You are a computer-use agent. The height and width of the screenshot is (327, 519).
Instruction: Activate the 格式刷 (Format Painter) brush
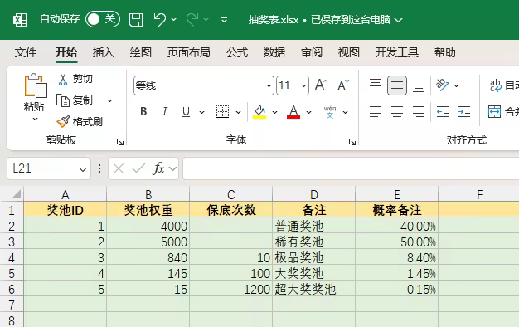click(80, 122)
